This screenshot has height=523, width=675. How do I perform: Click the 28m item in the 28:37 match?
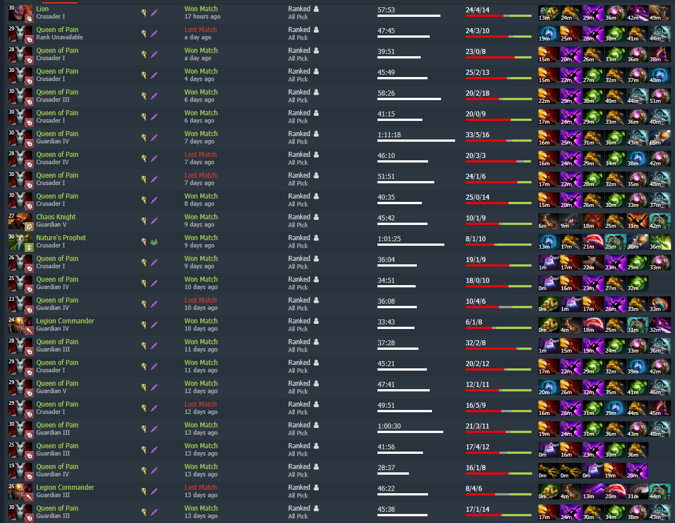[637, 471]
